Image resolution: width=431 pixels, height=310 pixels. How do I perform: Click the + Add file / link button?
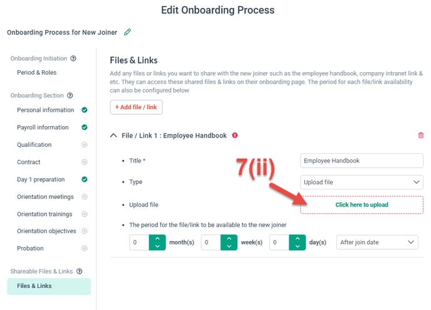click(x=136, y=107)
